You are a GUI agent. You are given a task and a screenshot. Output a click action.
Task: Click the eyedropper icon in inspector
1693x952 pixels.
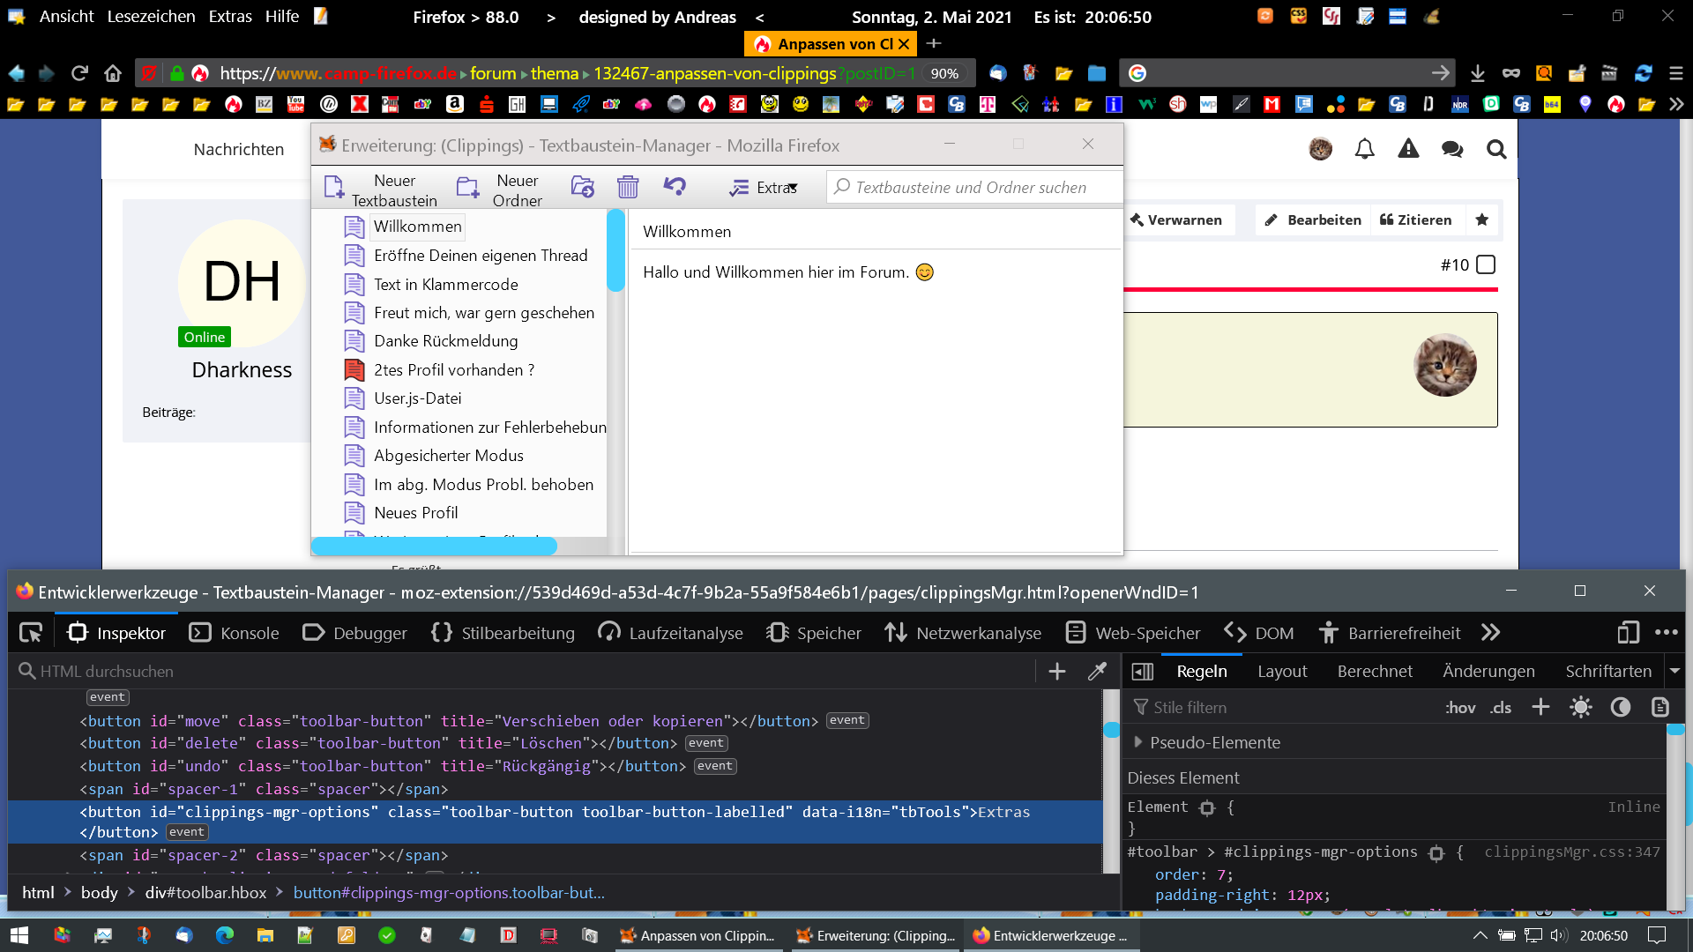point(1097,672)
